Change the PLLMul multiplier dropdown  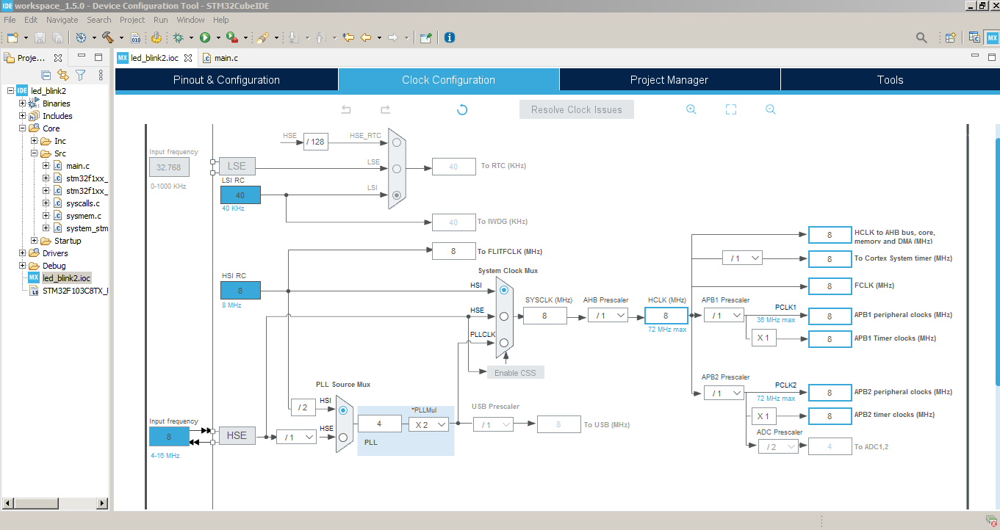tap(428, 424)
